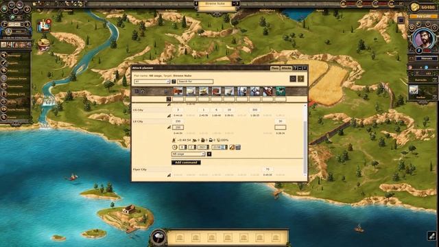Switch to the Plans tab in Attack planner
This screenshot has height=247, width=439.
click(275, 68)
